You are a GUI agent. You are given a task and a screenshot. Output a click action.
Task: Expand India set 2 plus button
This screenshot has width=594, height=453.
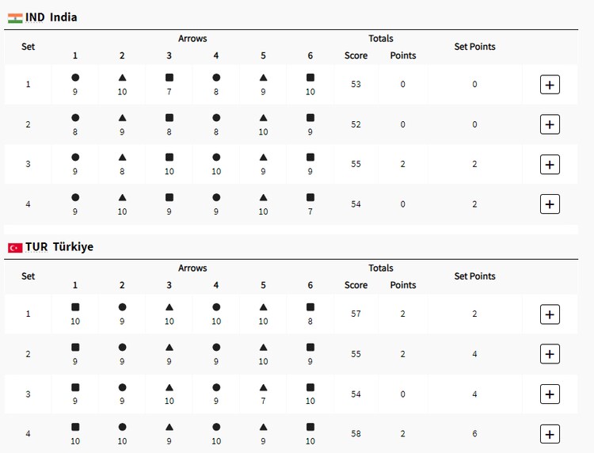click(550, 124)
